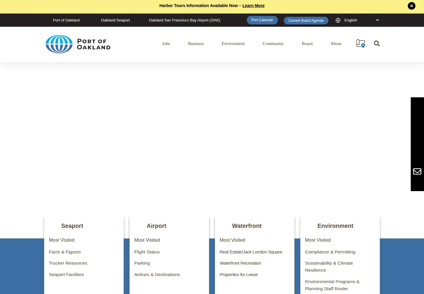Open the Current Board Agenda

[306, 20]
